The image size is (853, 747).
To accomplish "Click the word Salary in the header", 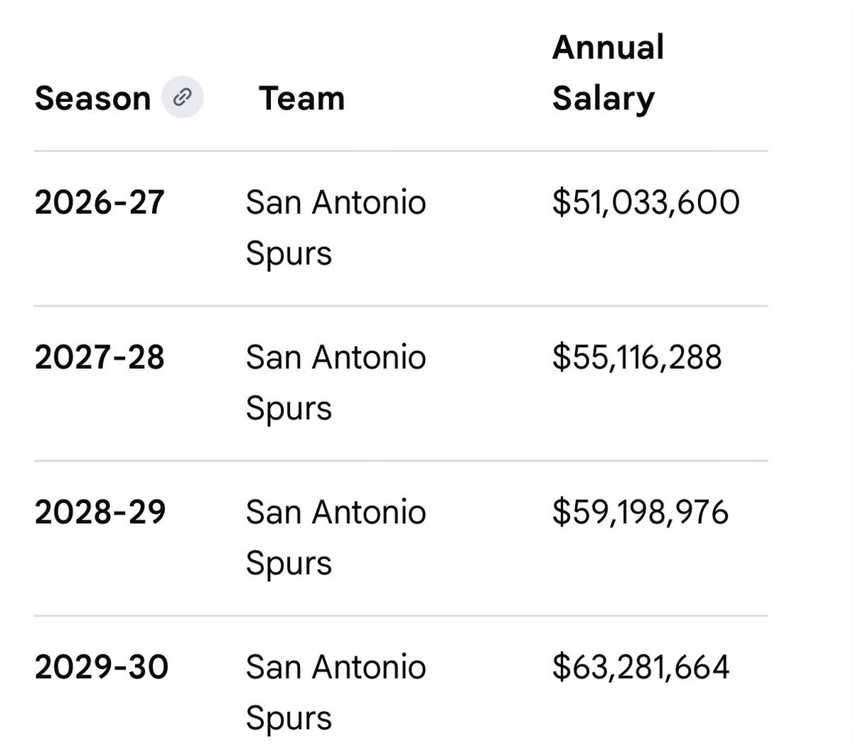I will [x=603, y=100].
